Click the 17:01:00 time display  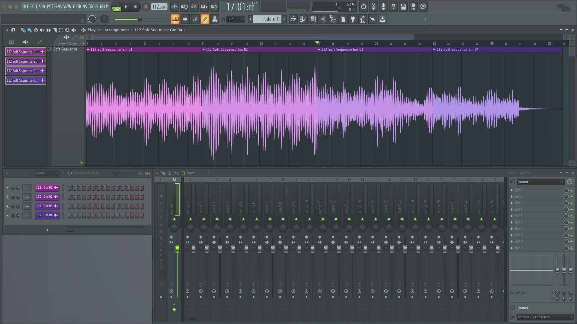[x=240, y=7]
